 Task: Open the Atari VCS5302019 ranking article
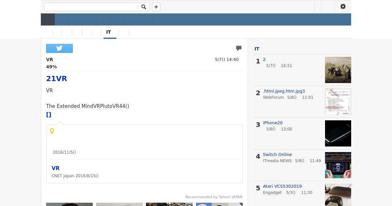coord(282,186)
